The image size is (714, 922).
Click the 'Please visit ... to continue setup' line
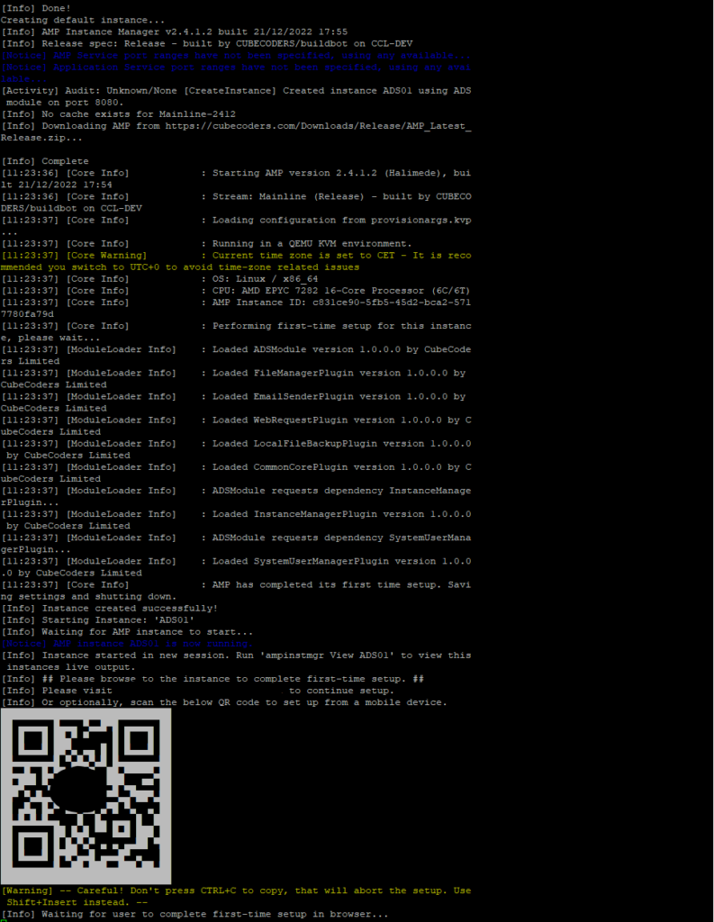point(197,691)
